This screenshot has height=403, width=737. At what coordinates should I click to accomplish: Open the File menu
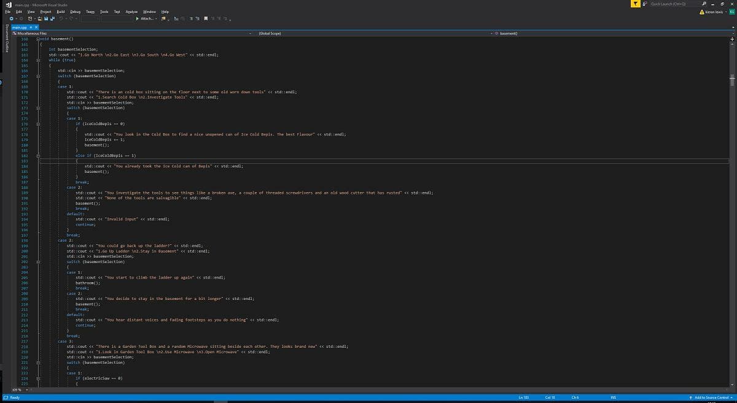click(7, 12)
